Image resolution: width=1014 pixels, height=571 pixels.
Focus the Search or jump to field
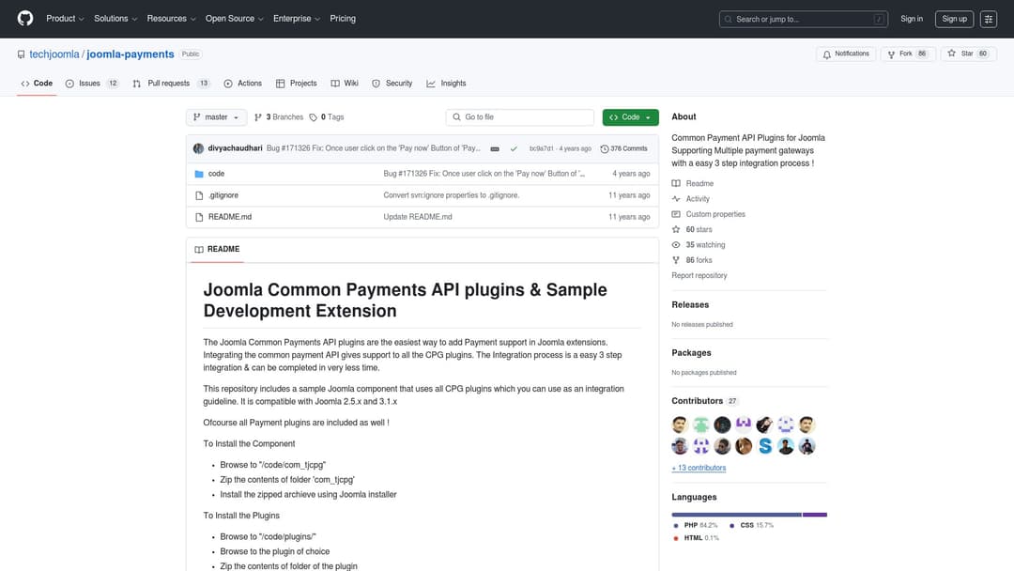pos(803,20)
